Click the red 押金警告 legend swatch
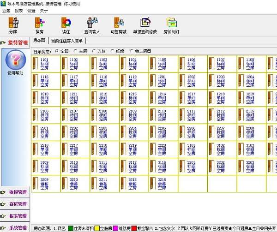Screen dimensions: 277x232 (x=134, y=228)
